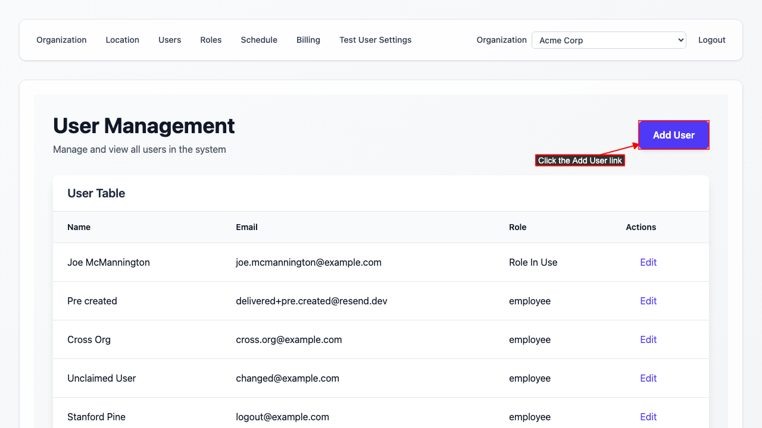Open the Roles navigation item
The width and height of the screenshot is (762, 428).
pyautogui.click(x=211, y=40)
